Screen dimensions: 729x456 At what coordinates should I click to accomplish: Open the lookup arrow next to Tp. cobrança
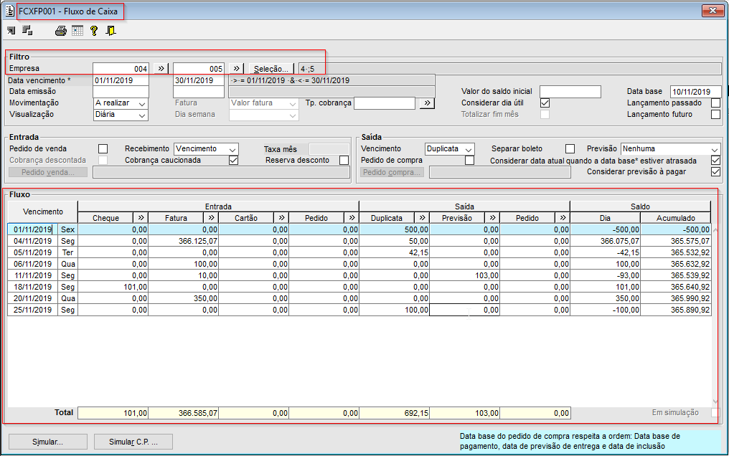(427, 103)
